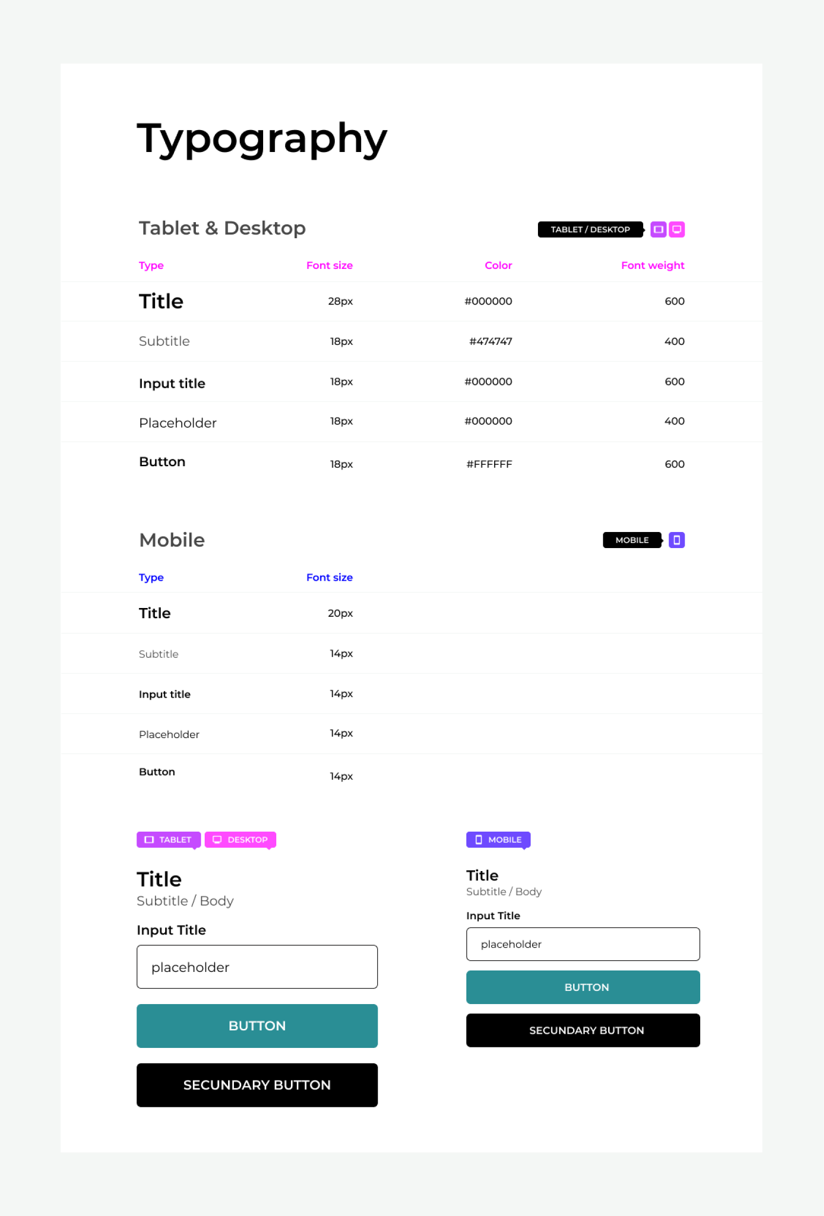The height and width of the screenshot is (1216, 824).
Task: Click the large SECUNDARY BUTTON in tablet example
Action: tap(257, 1085)
